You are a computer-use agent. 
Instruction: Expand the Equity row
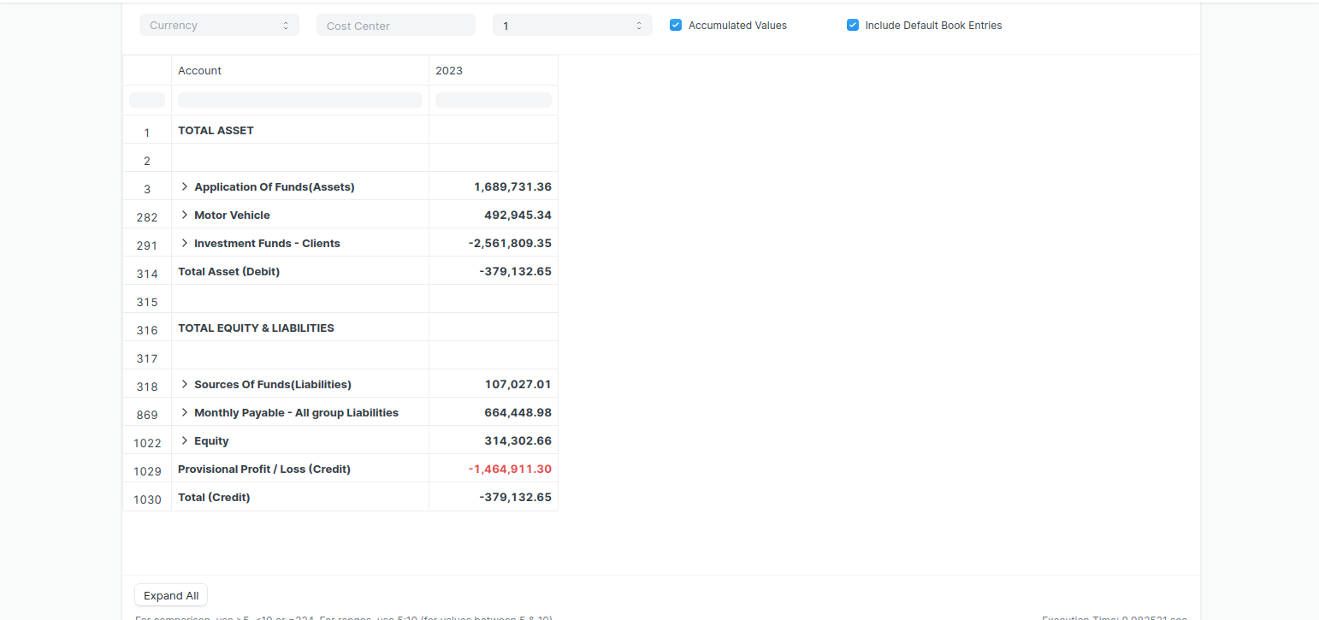pyautogui.click(x=185, y=440)
